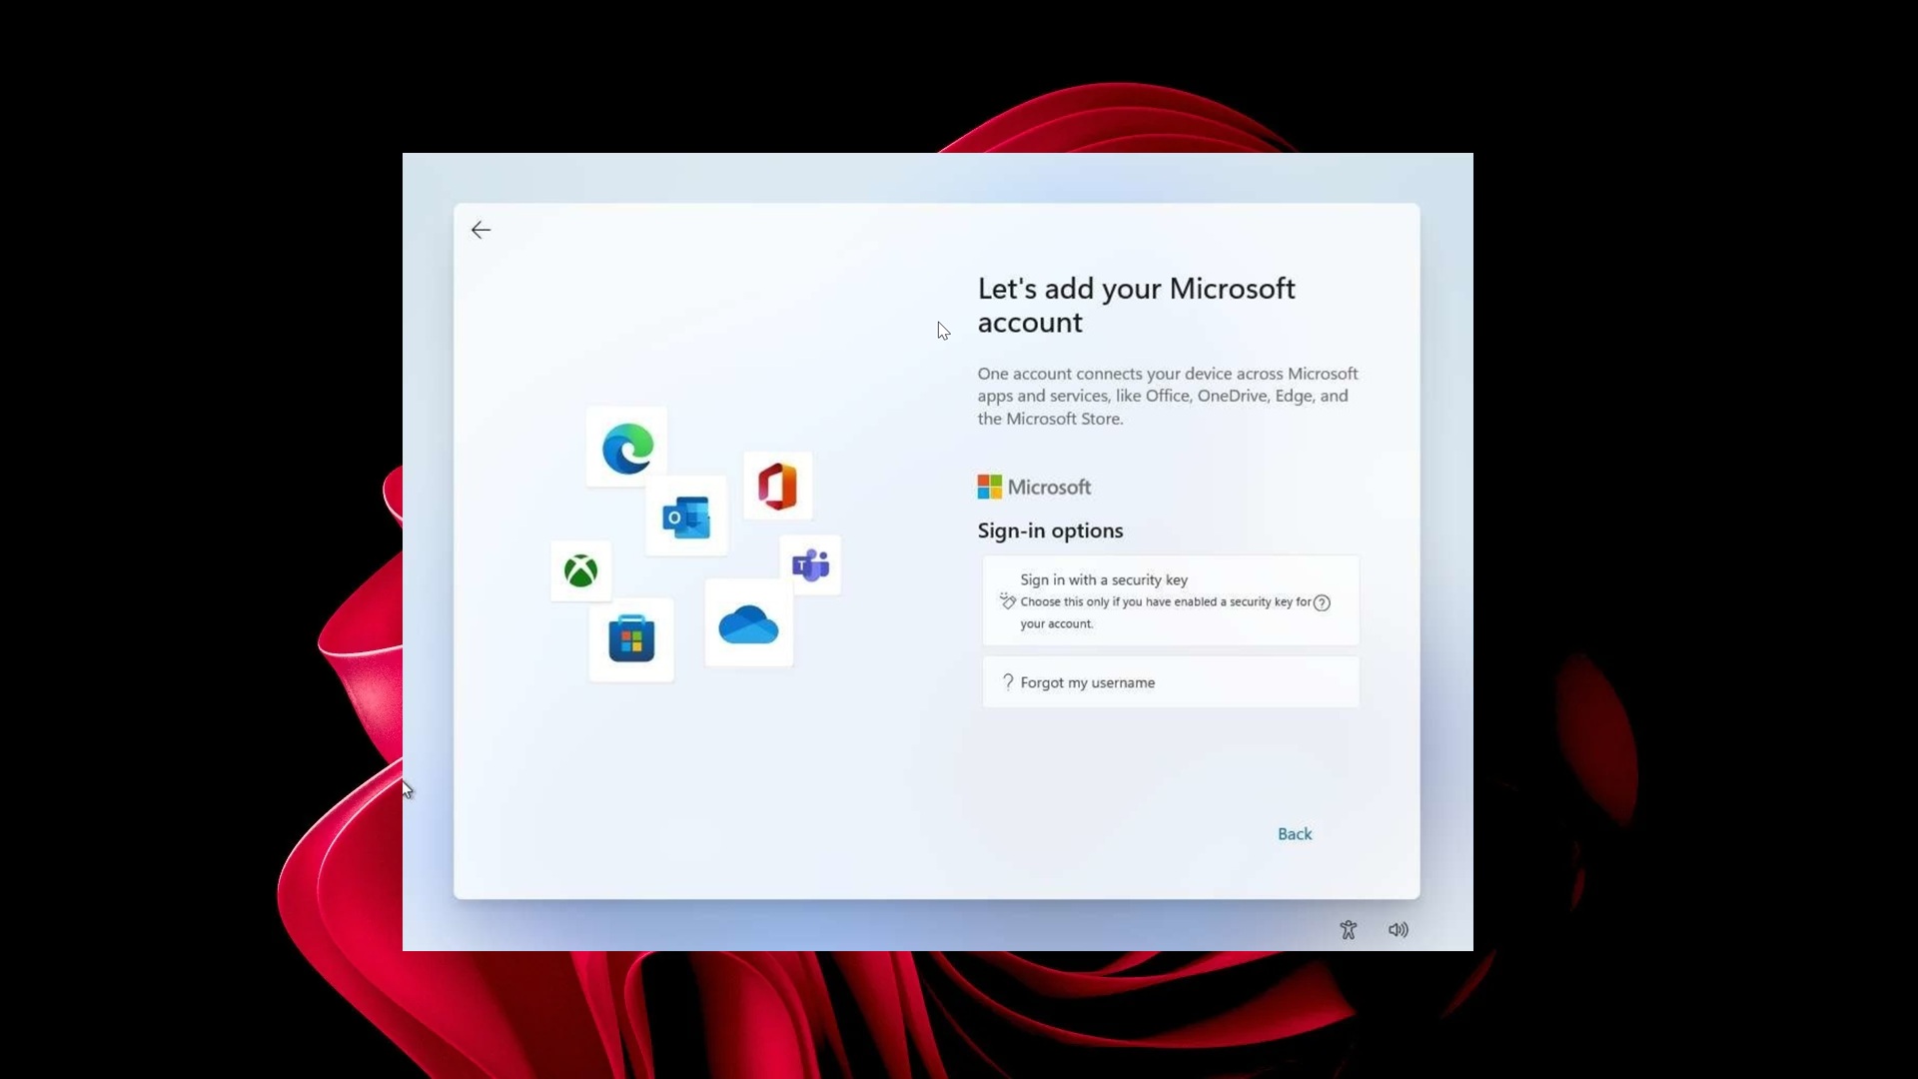Open the volume speaker icon
Image resolution: width=1918 pixels, height=1079 pixels.
tap(1399, 930)
